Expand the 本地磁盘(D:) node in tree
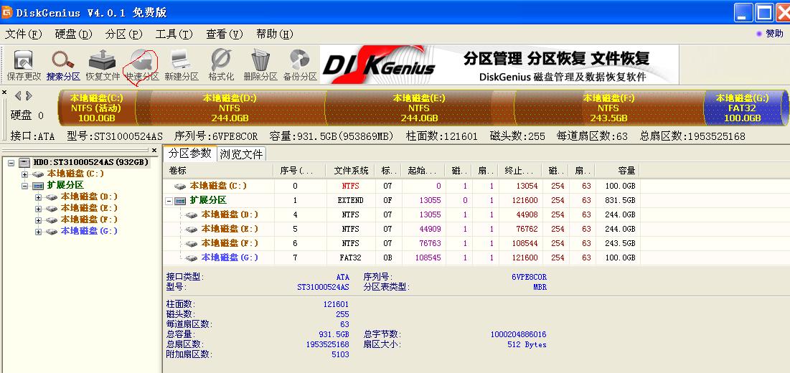790x373 pixels. point(38,197)
